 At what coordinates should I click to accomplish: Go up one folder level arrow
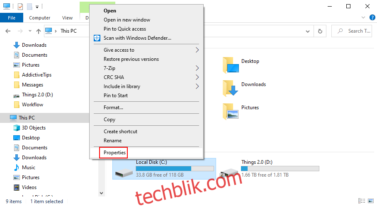coord(39,31)
